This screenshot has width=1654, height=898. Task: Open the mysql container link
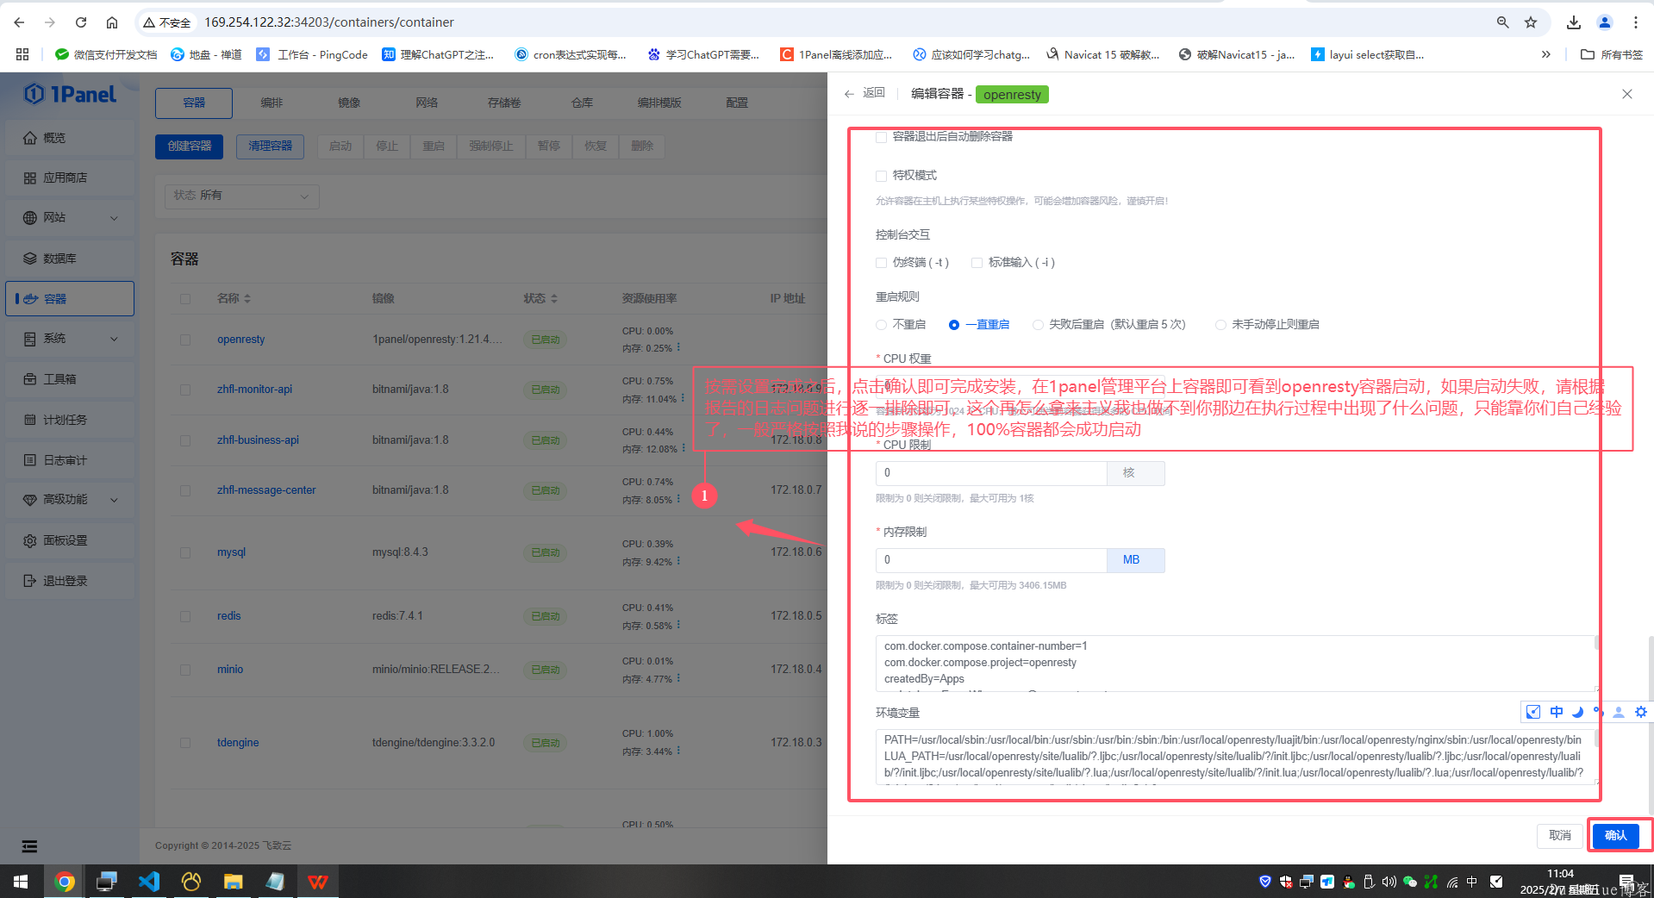pyautogui.click(x=231, y=552)
